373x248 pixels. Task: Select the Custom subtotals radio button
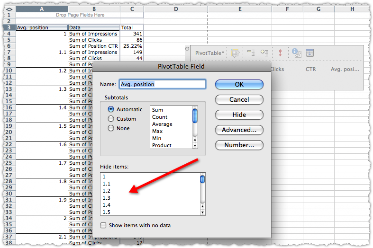pyautogui.click(x=111, y=118)
